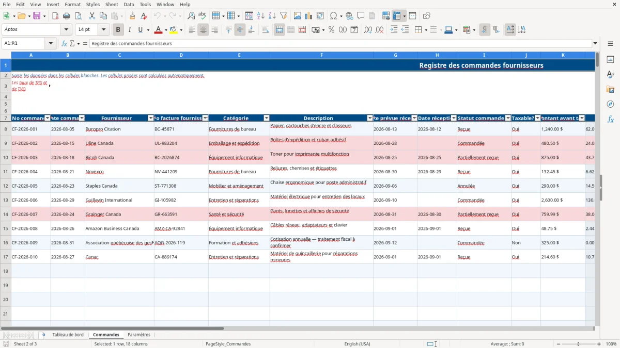Open Taxable? column filter dropdown
This screenshot has height=348, width=620.
pos(537,118)
